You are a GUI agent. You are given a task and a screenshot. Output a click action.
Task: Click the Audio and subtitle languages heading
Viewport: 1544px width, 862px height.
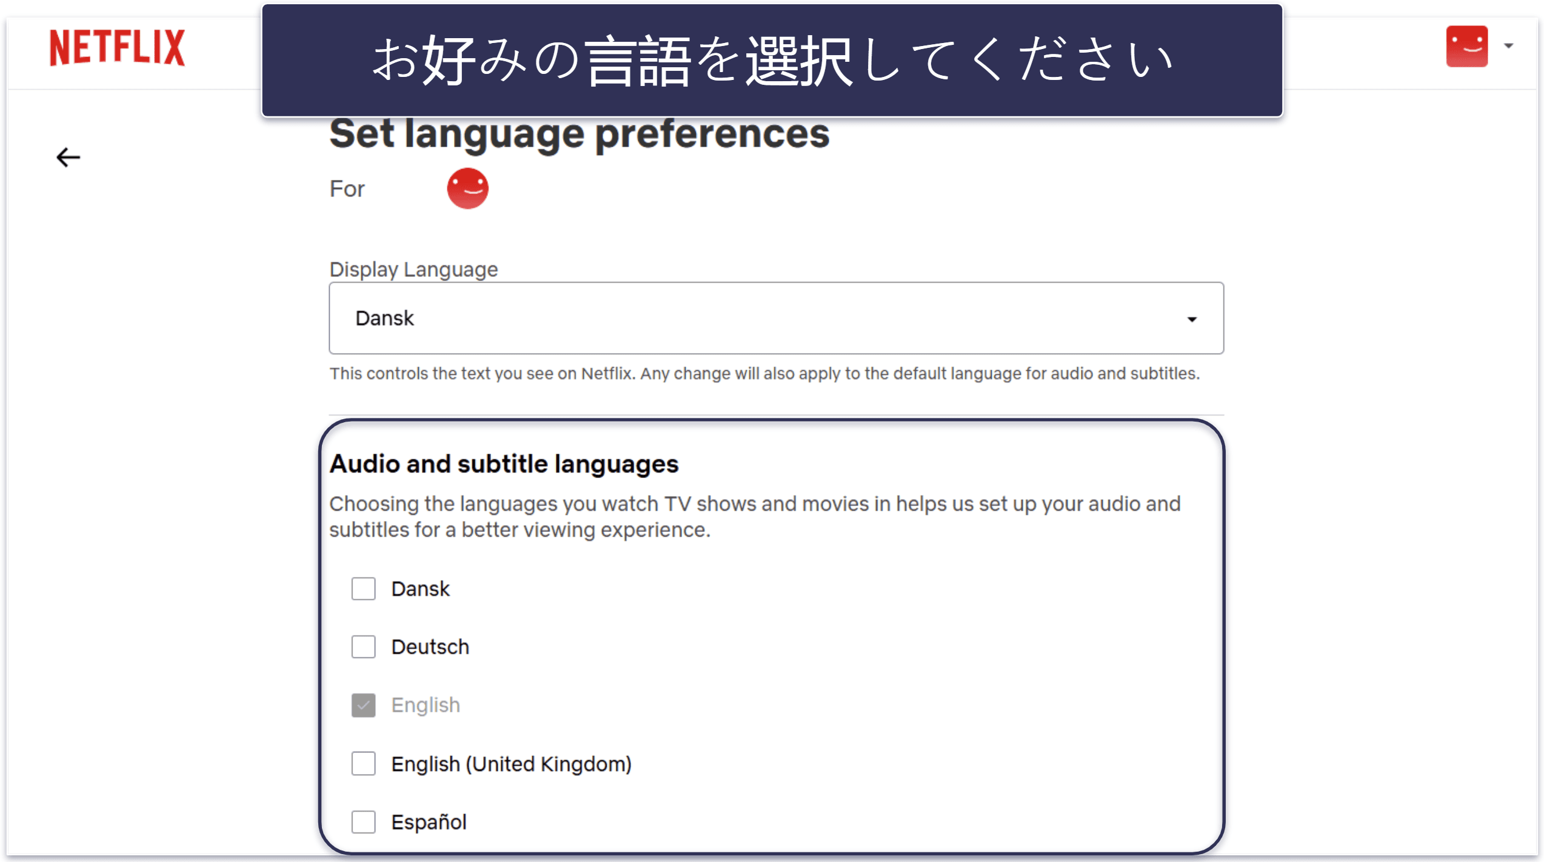tap(504, 464)
